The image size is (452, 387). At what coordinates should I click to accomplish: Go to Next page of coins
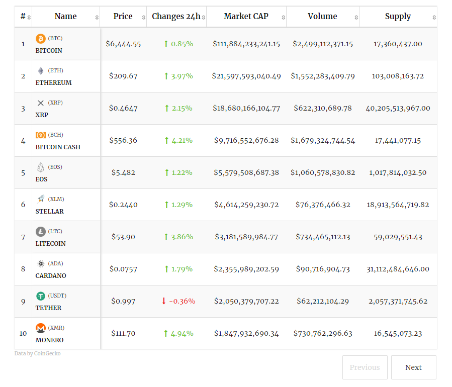pos(413,367)
